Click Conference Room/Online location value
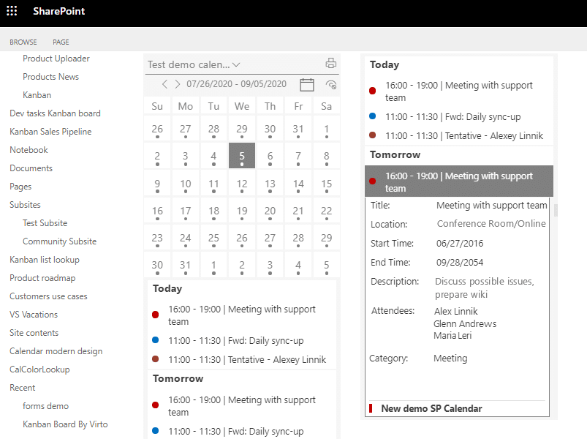 (x=491, y=224)
